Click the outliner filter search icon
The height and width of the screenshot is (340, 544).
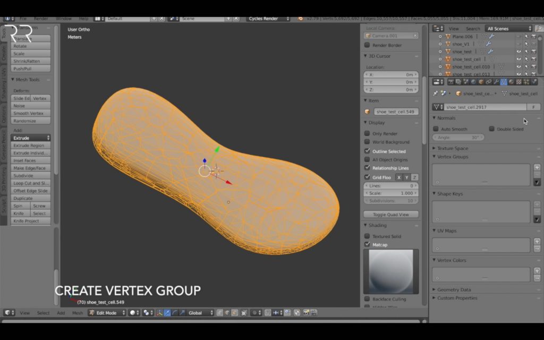click(x=539, y=29)
